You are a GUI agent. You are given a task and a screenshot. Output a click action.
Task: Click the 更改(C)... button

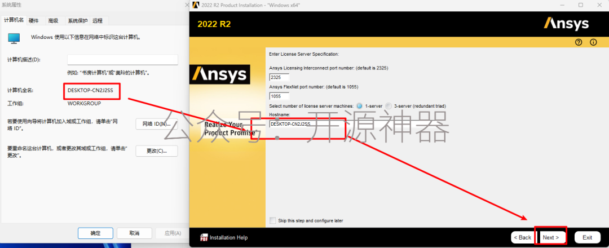pos(157,151)
